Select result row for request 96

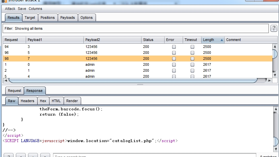tap(138, 53)
